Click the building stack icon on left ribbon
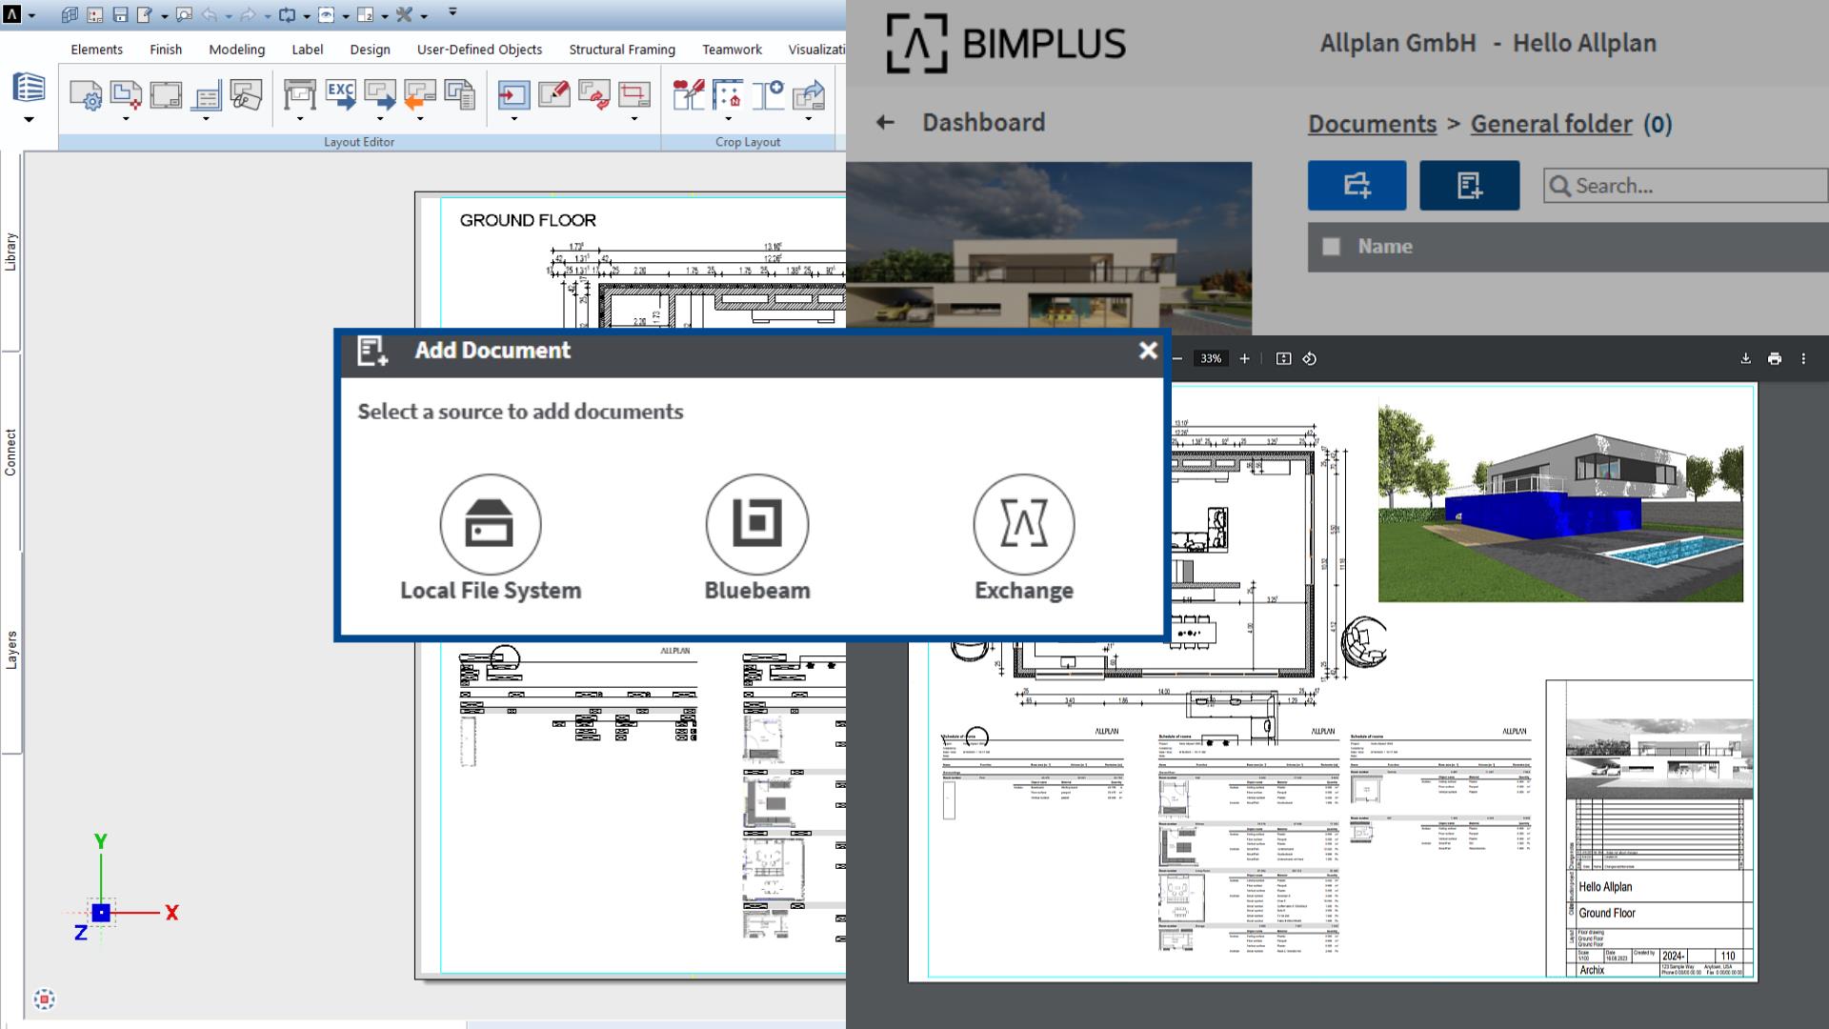Image resolution: width=1829 pixels, height=1029 pixels. [29, 88]
